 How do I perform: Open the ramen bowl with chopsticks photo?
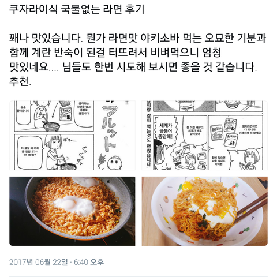pos(205,211)
